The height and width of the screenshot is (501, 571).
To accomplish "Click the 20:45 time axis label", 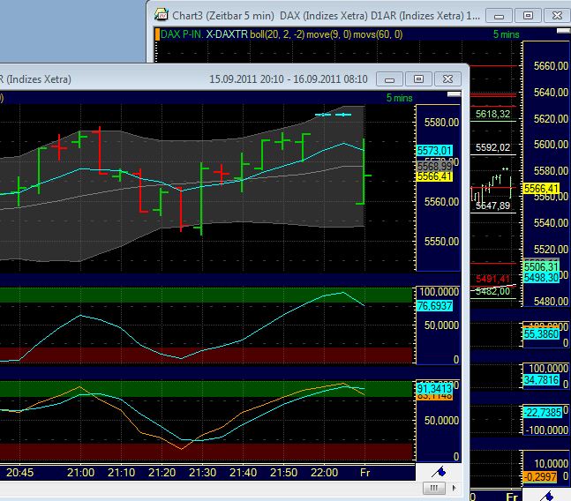I will (19, 472).
